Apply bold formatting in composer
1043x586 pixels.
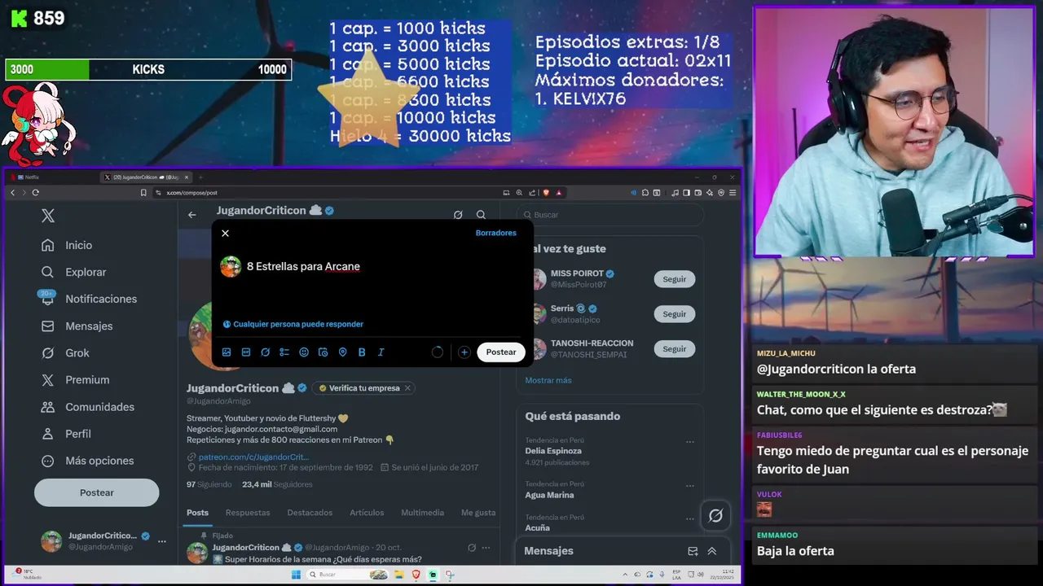362,352
